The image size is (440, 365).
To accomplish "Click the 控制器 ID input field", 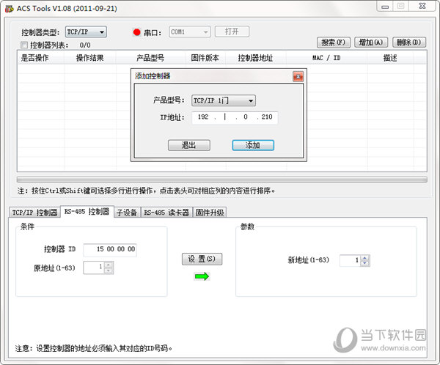I will point(110,249).
